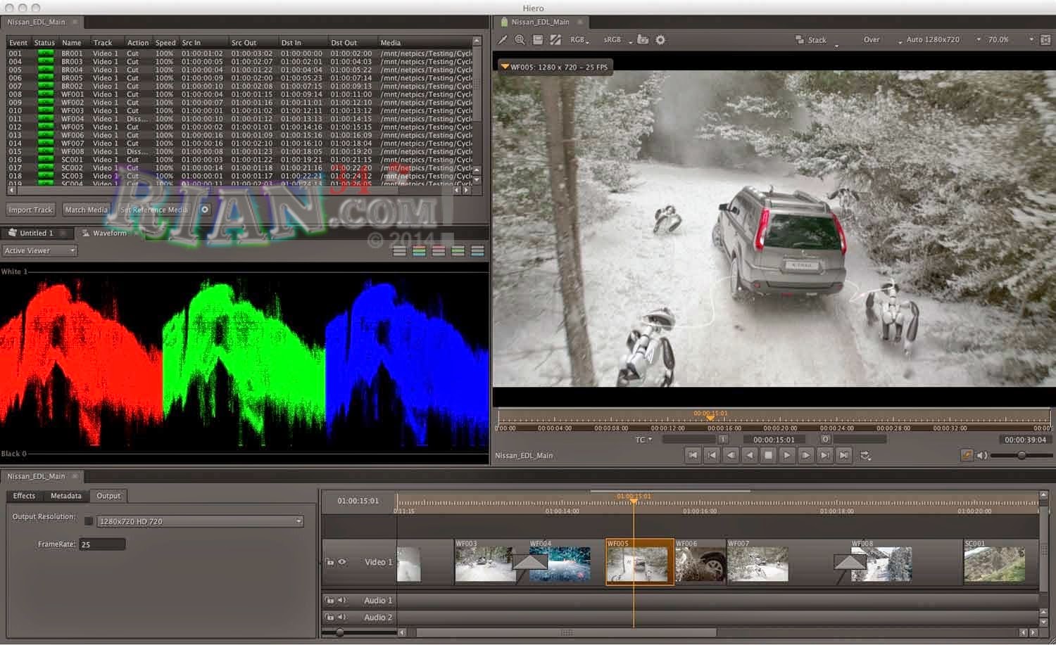Open the 70.0% zoom level dropdown
This screenshot has height=645, width=1056.
click(x=1010, y=40)
